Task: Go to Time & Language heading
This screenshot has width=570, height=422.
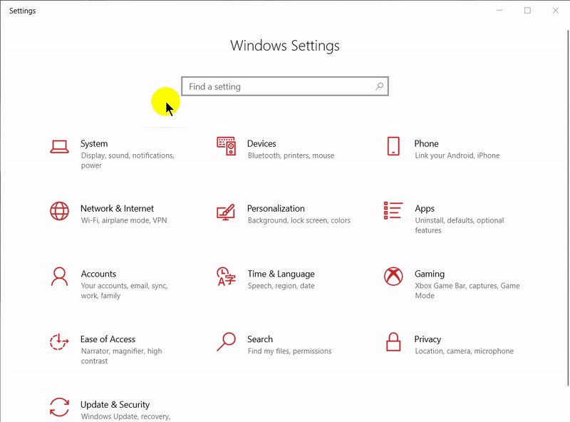Action: (281, 274)
